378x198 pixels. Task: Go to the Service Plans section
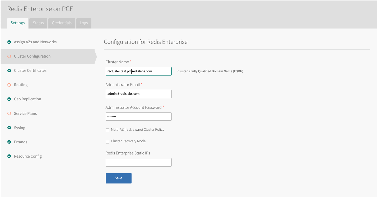click(25, 114)
